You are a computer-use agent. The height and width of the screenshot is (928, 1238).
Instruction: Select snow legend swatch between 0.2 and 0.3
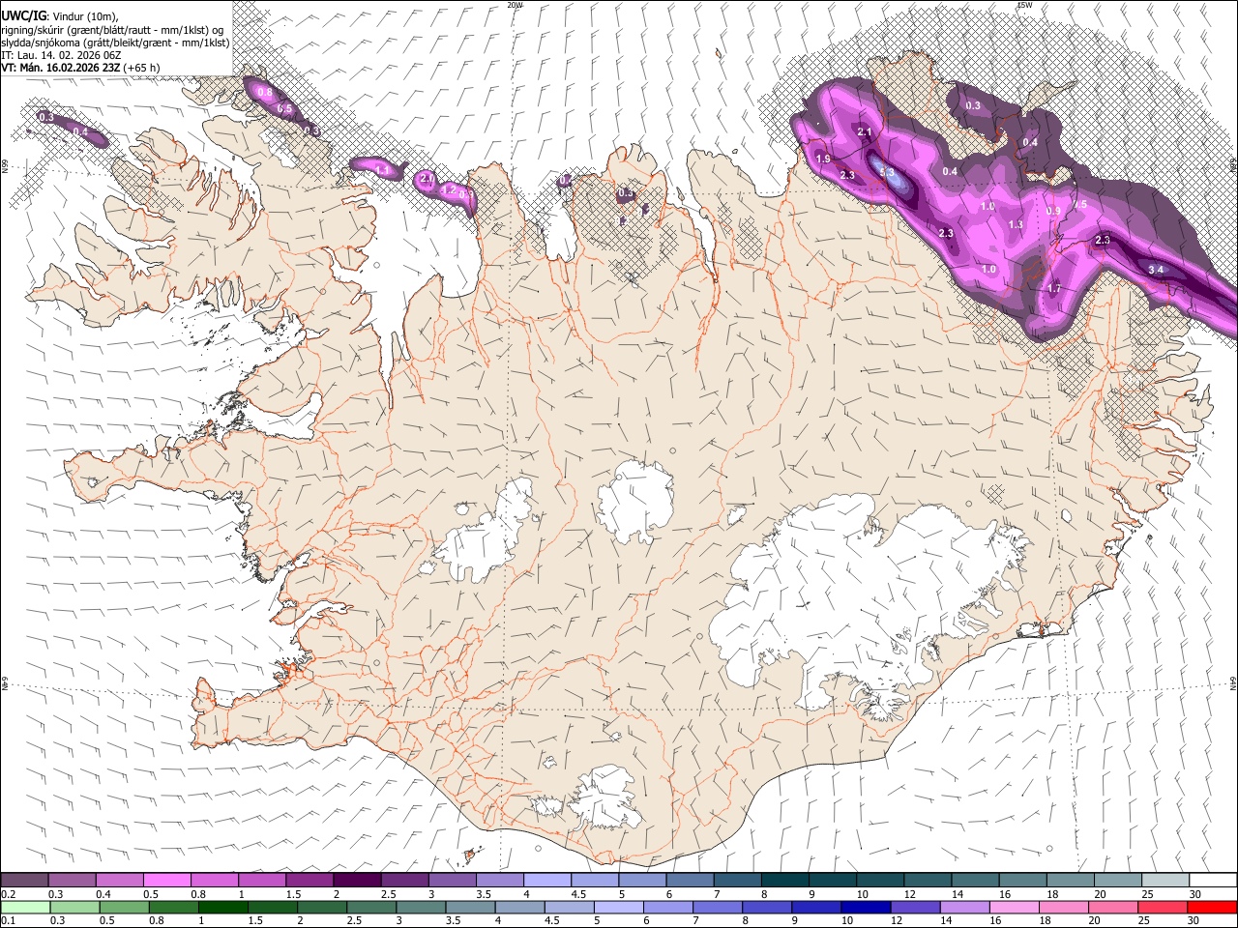coord(24,881)
